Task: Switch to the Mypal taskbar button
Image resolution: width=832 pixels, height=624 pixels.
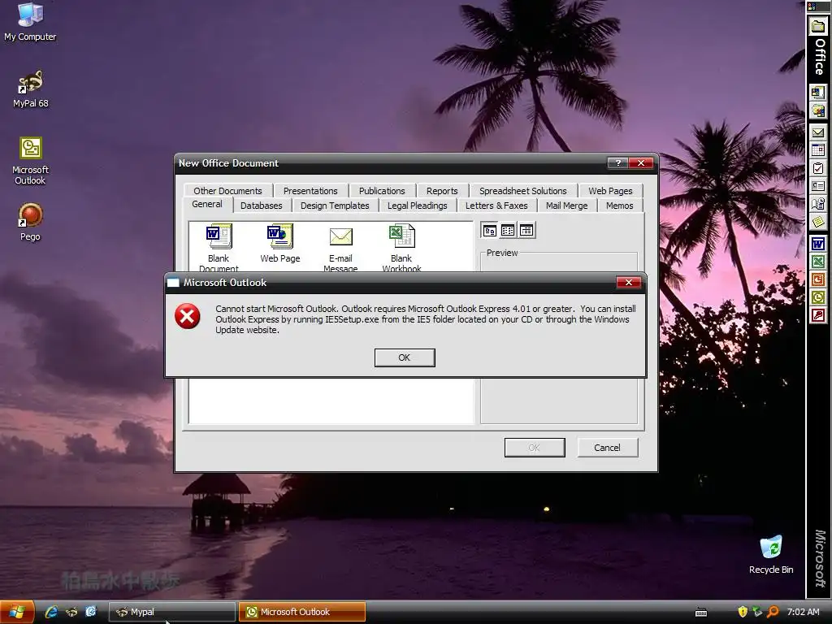Action: click(172, 612)
